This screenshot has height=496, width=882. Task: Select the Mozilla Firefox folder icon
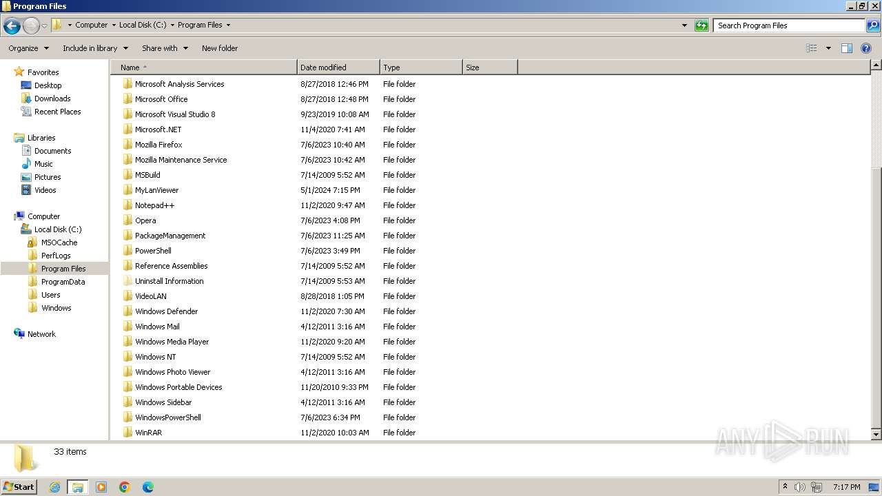(127, 145)
